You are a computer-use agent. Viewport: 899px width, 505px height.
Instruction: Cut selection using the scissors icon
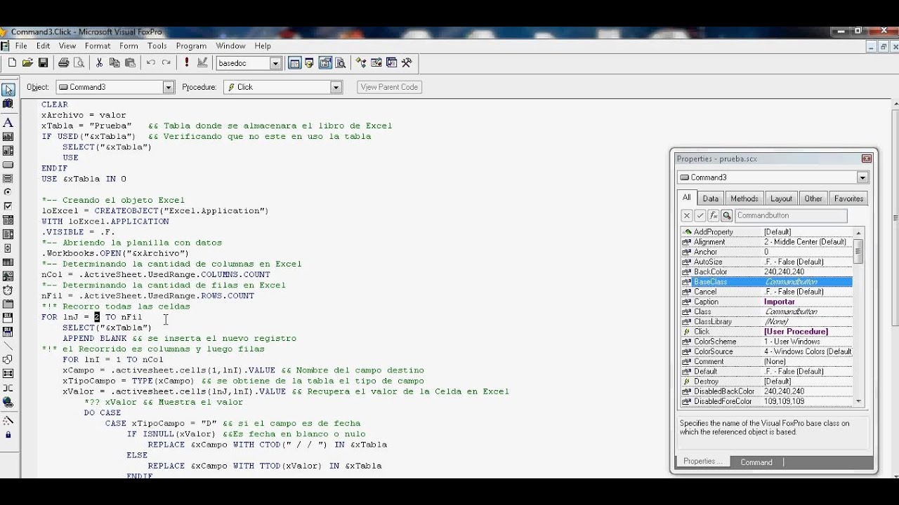99,63
